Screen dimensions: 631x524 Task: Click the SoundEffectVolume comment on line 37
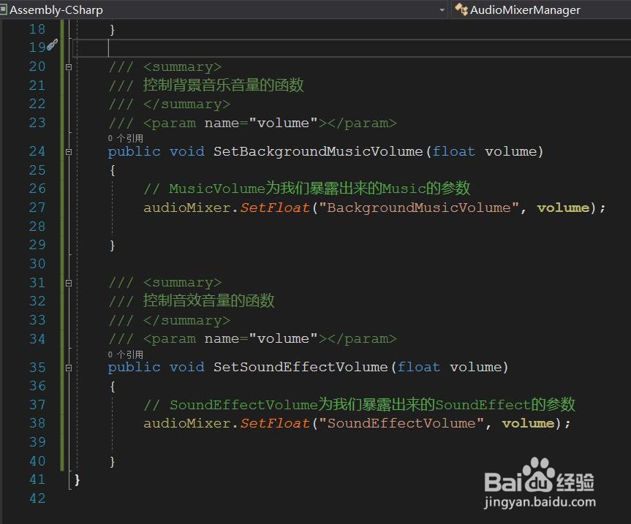(x=359, y=404)
